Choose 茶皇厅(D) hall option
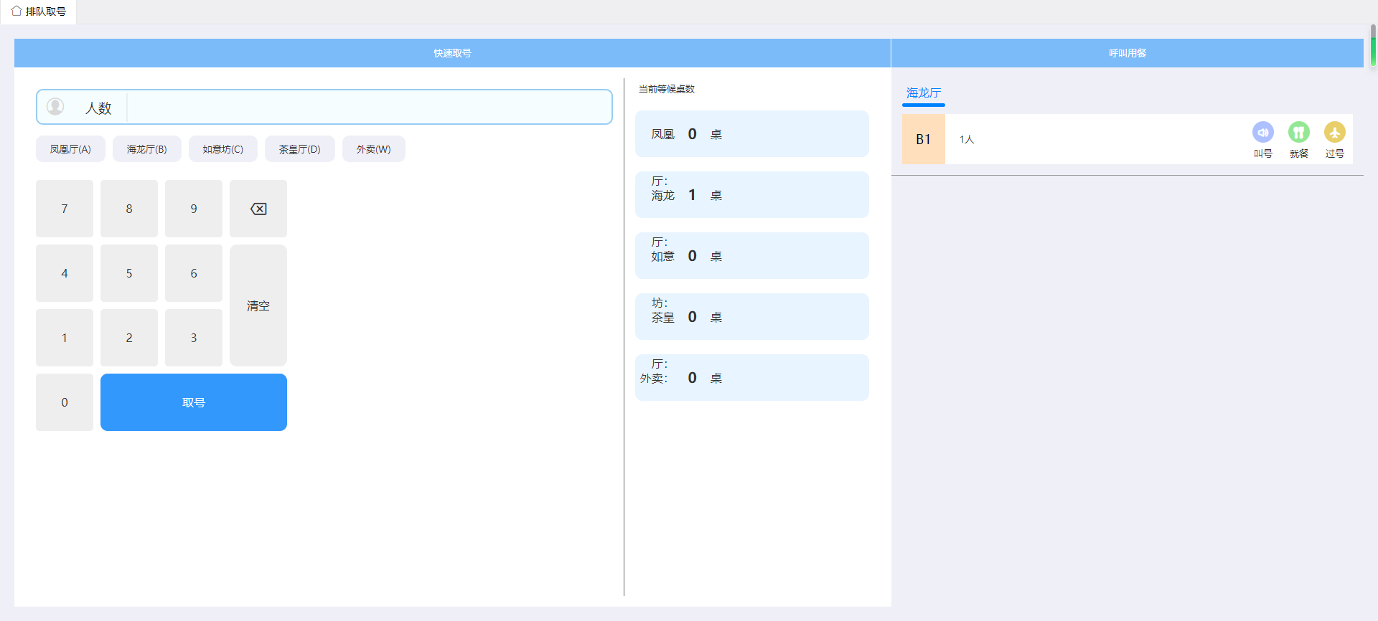The width and height of the screenshot is (1378, 621). coord(299,149)
